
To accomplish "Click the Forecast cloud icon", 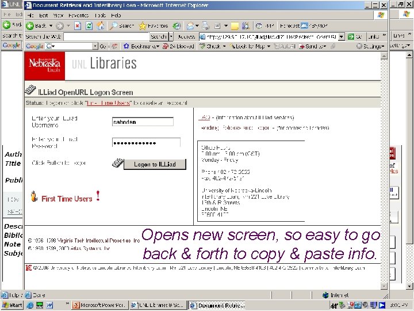I will point(304,26).
